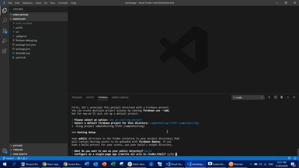The image size is (299, 168).
Task: Collapse the SAMPLEAPP folder section
Action: 38,19
